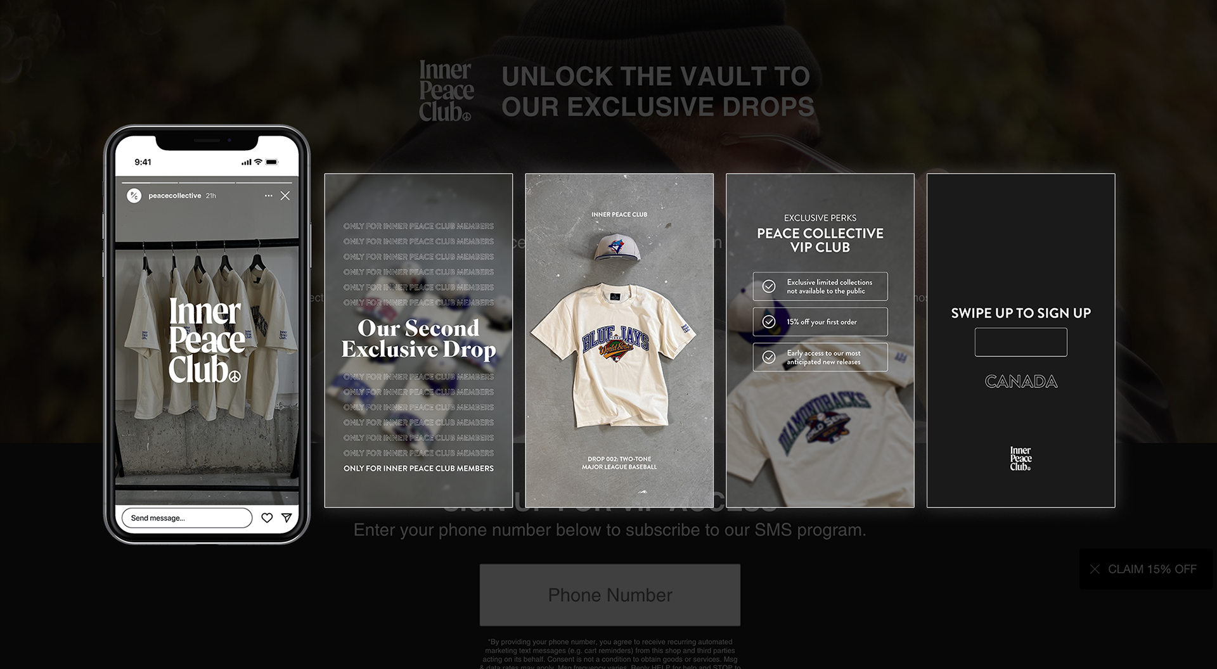Click the CLAIM 15% OFF button
1217x669 pixels.
(x=1152, y=569)
